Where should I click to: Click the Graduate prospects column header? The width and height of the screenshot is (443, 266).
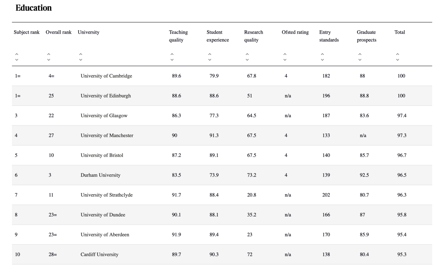coord(366,36)
